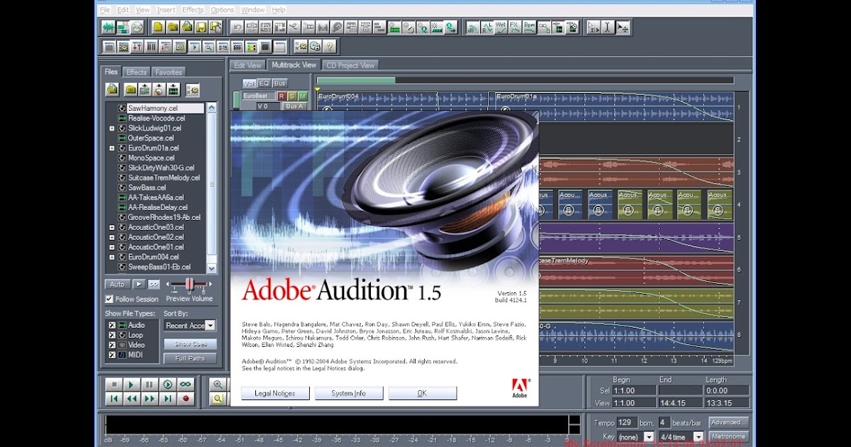Viewport: 851px width, 447px height.
Task: Switch to the Edit View tab
Action: click(247, 65)
